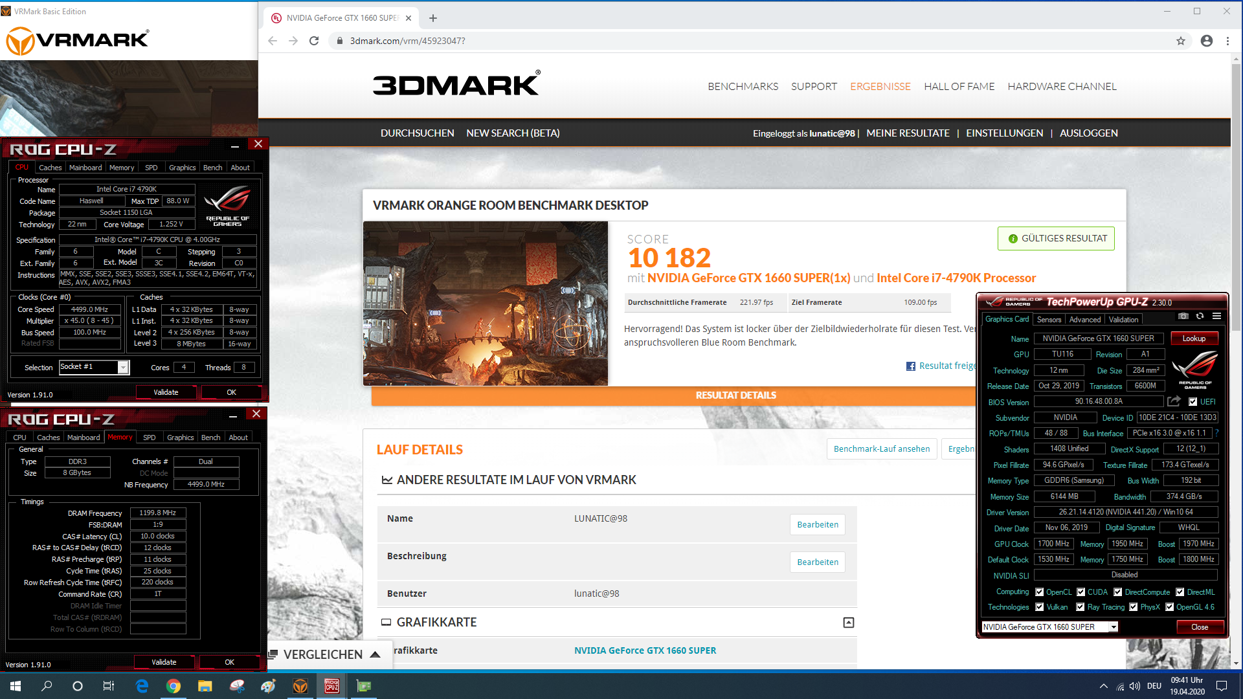Open Snipping Tool from taskbar
The height and width of the screenshot is (699, 1243).
click(237, 686)
